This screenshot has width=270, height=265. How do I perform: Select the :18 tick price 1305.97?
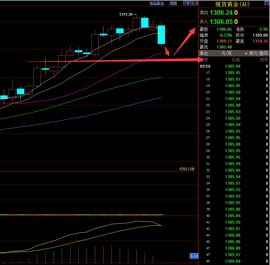pos(233,79)
